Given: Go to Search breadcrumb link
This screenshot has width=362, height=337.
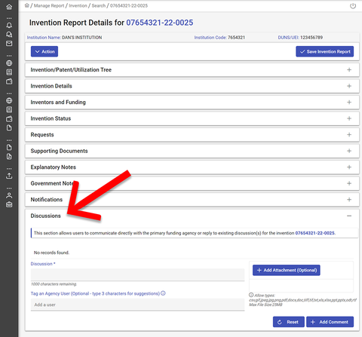Looking at the screenshot, I should pos(99,5).
